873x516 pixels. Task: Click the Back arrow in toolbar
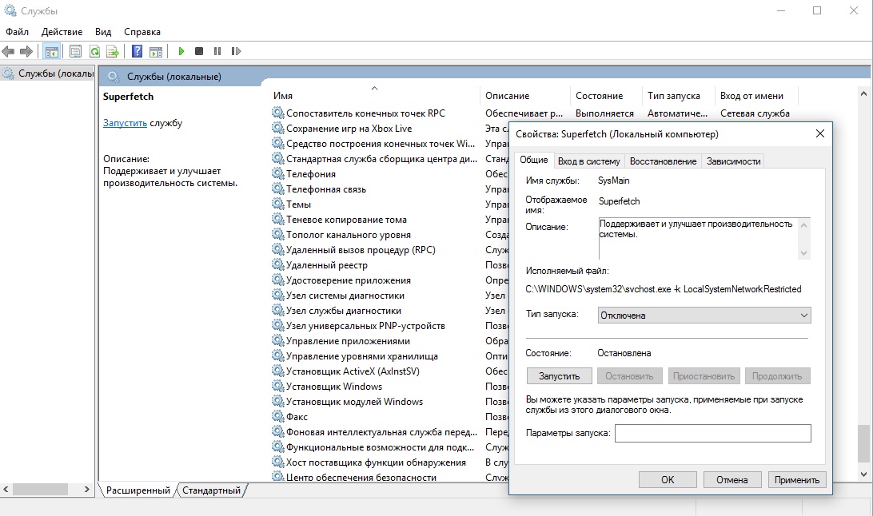click(x=8, y=51)
